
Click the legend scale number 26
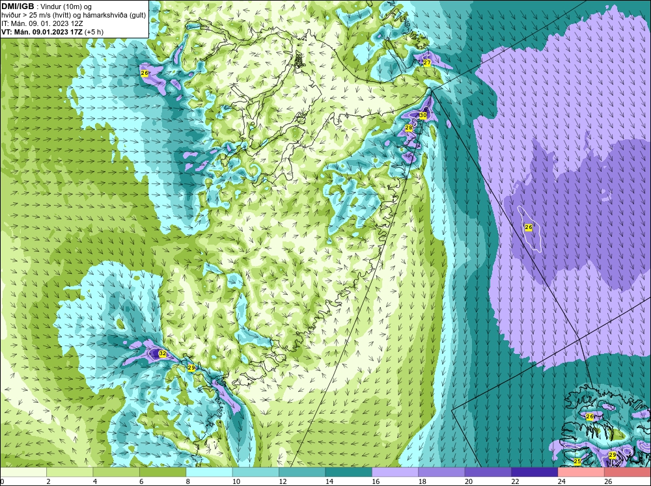[x=608, y=481]
